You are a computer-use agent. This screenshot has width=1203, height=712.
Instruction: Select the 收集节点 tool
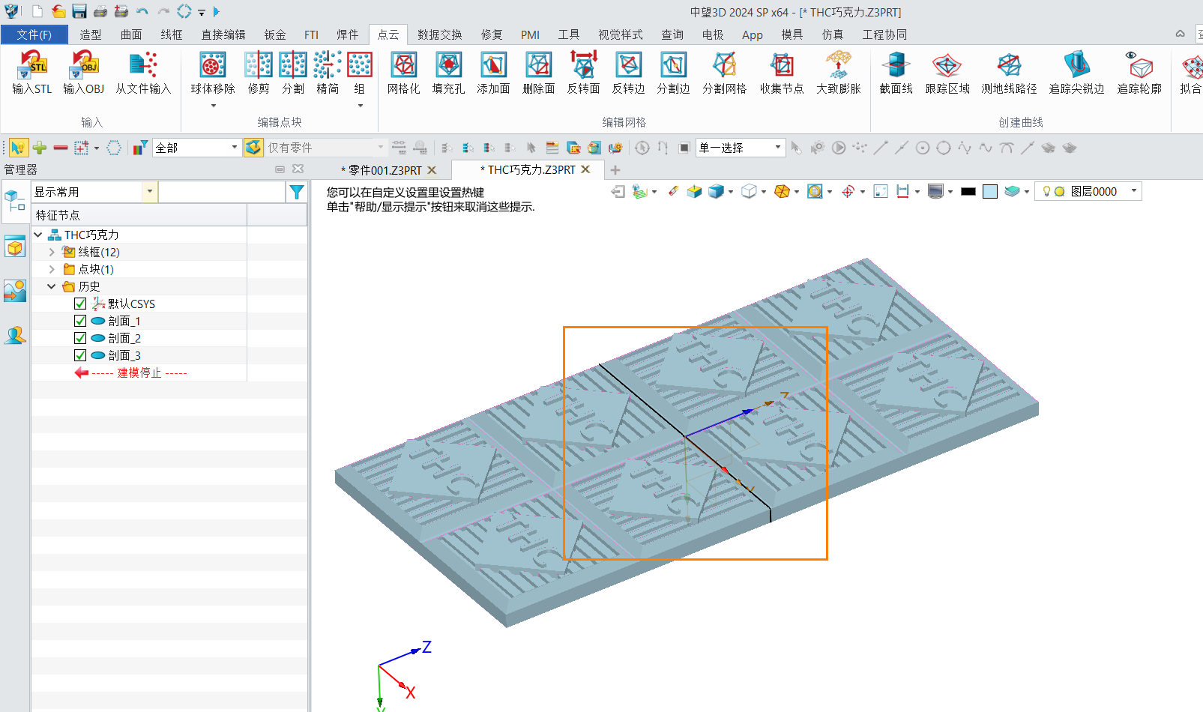[x=782, y=73]
